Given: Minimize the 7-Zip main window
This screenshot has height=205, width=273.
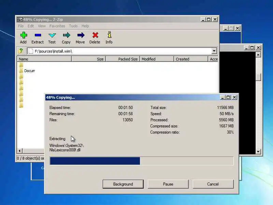Looking at the screenshot, I should (x=203, y=19).
